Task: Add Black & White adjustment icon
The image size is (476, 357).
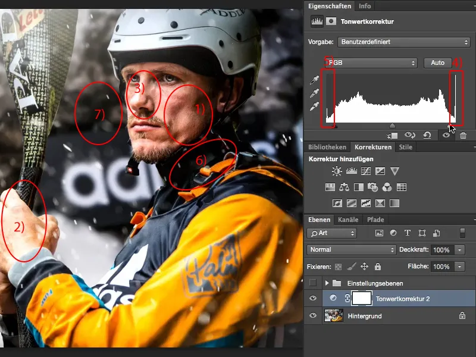Action: 359,187
